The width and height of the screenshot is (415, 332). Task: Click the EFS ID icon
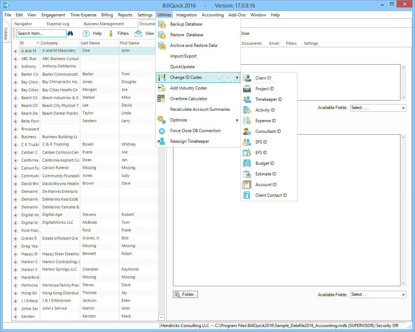(x=247, y=153)
